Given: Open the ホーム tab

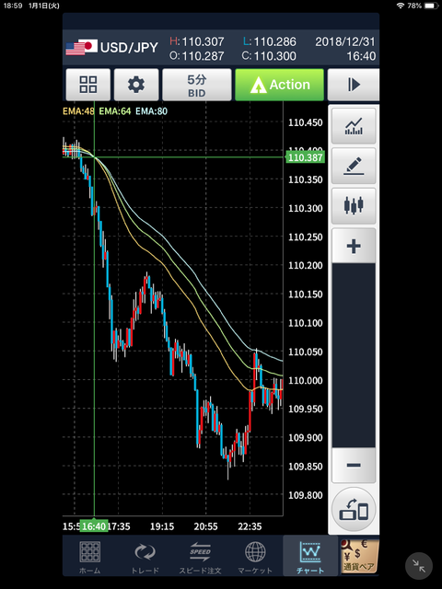Looking at the screenshot, I should coord(90,557).
